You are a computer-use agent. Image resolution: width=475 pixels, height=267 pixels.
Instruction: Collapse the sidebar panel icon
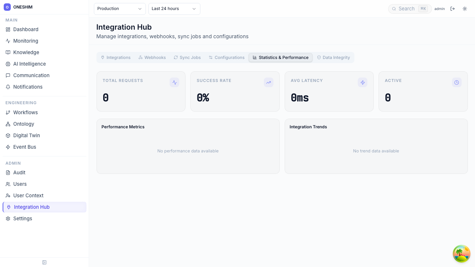coord(45,263)
